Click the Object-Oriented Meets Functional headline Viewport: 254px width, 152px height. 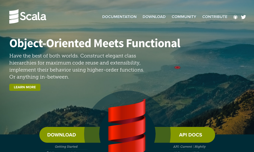95,43
